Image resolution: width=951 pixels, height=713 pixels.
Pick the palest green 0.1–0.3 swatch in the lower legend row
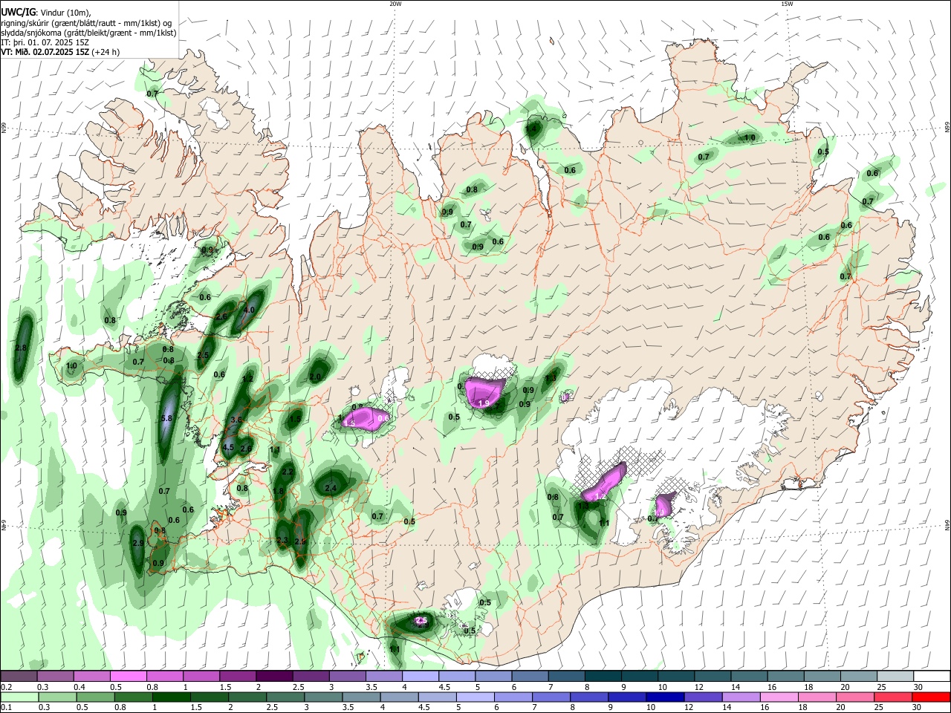coord(19,697)
